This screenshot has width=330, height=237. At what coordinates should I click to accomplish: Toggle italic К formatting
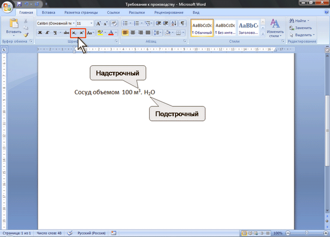coord(47,33)
